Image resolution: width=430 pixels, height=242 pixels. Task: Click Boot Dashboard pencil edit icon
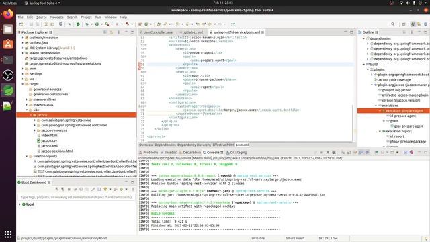[x=93, y=189]
